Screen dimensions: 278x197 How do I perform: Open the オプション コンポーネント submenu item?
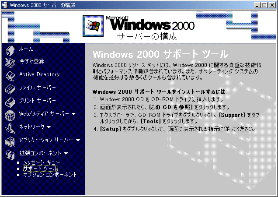click(x=50, y=175)
